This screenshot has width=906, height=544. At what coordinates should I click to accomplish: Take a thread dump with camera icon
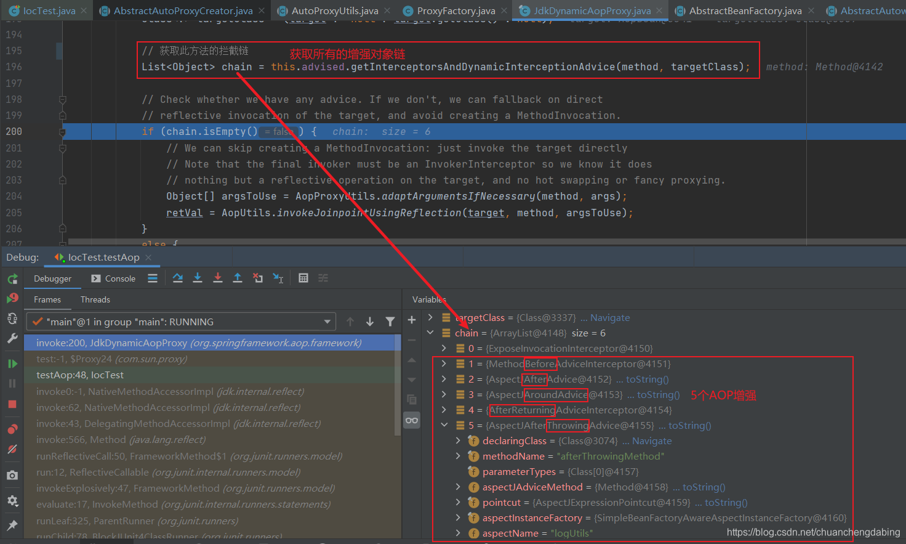12,476
